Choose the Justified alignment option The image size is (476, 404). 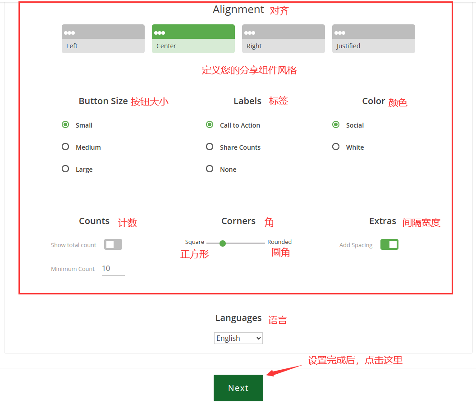click(x=374, y=39)
